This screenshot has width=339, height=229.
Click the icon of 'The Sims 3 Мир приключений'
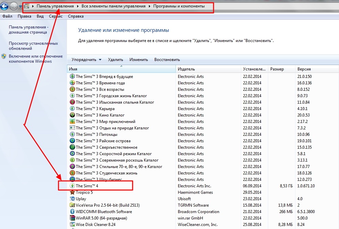pyautogui.click(x=72, y=122)
